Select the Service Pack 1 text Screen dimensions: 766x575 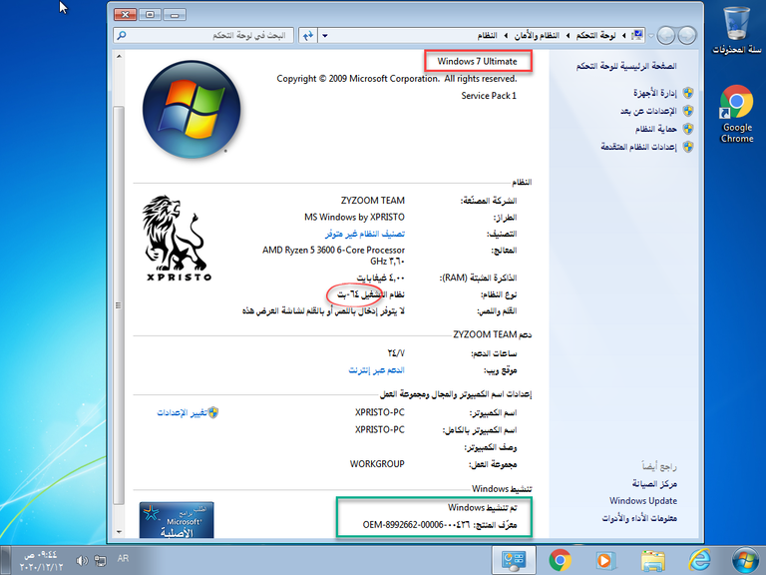[489, 96]
